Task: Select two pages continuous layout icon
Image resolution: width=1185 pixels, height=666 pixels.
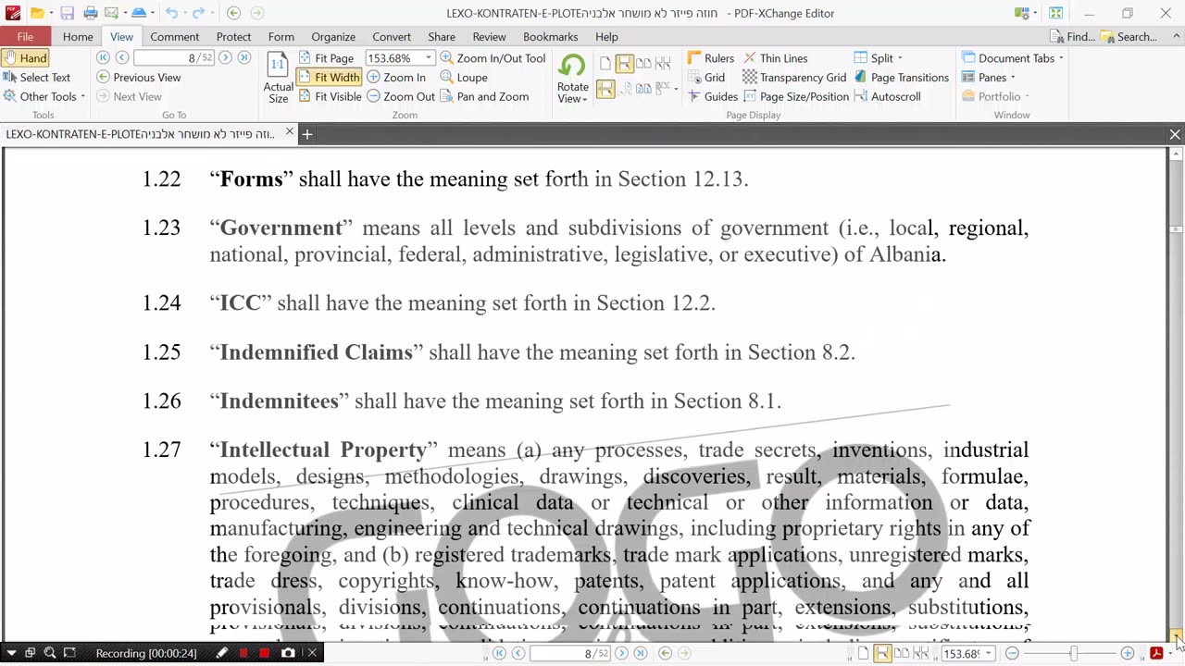Action: (x=663, y=64)
